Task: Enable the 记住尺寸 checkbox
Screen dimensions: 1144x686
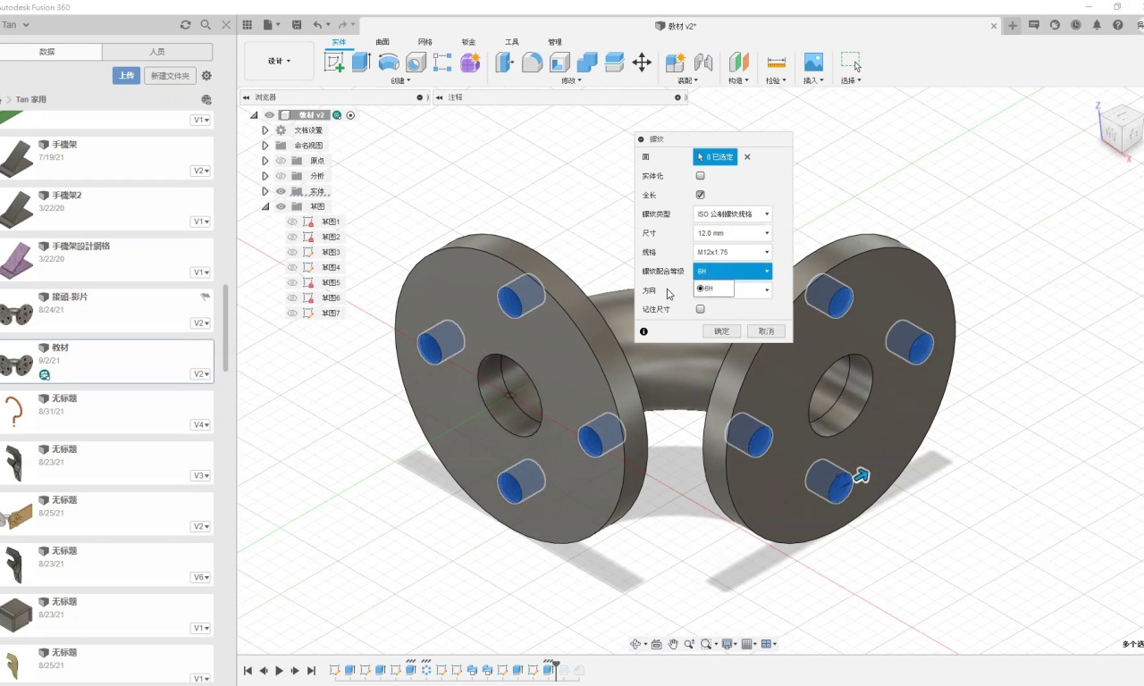Action: 700,309
